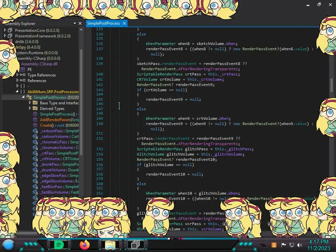The width and height of the screenshot is (336, 252).
Task: Switch to the SimplePostProcess document tab
Action: click(103, 23)
